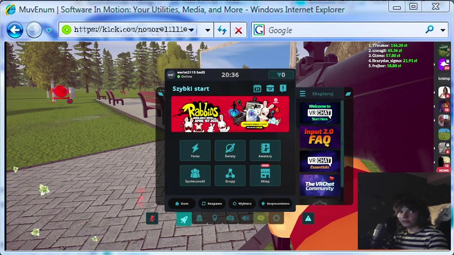The width and height of the screenshot is (454, 255).
Task: Click the red NOWE badge
Action: point(444,170)
